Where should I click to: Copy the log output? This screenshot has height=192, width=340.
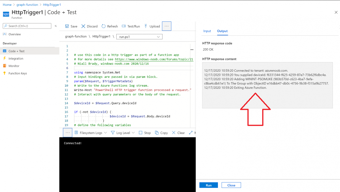pos(161,133)
